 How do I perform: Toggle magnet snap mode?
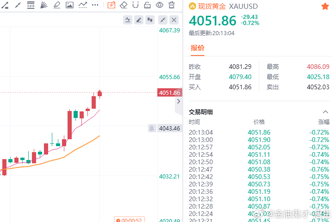[x=136, y=5]
